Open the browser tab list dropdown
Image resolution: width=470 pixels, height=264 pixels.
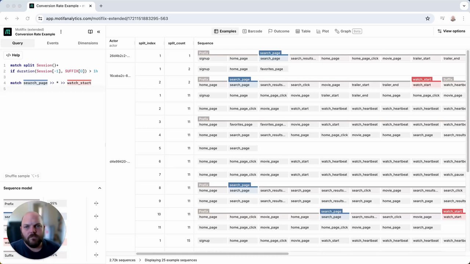pyautogui.click(x=464, y=6)
